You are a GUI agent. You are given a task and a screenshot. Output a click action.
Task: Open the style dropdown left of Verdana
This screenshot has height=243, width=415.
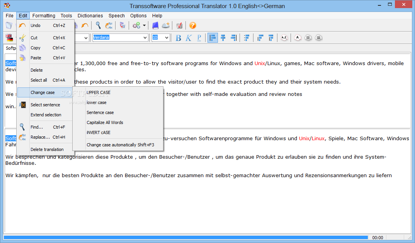86,38
